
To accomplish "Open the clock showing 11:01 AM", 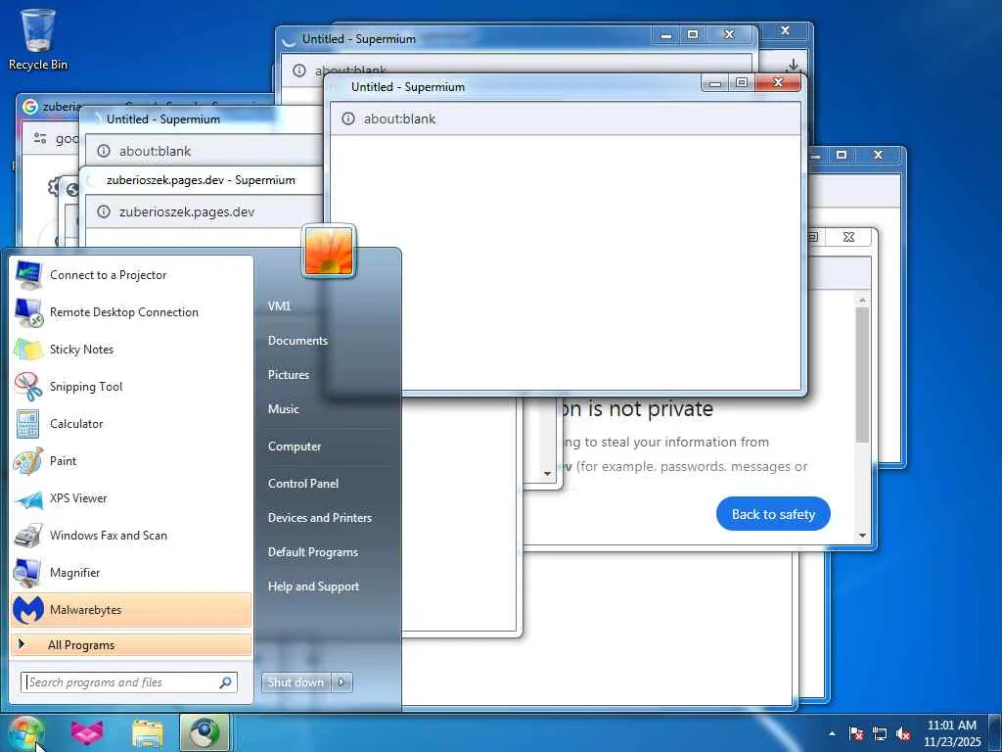I will coord(952,733).
